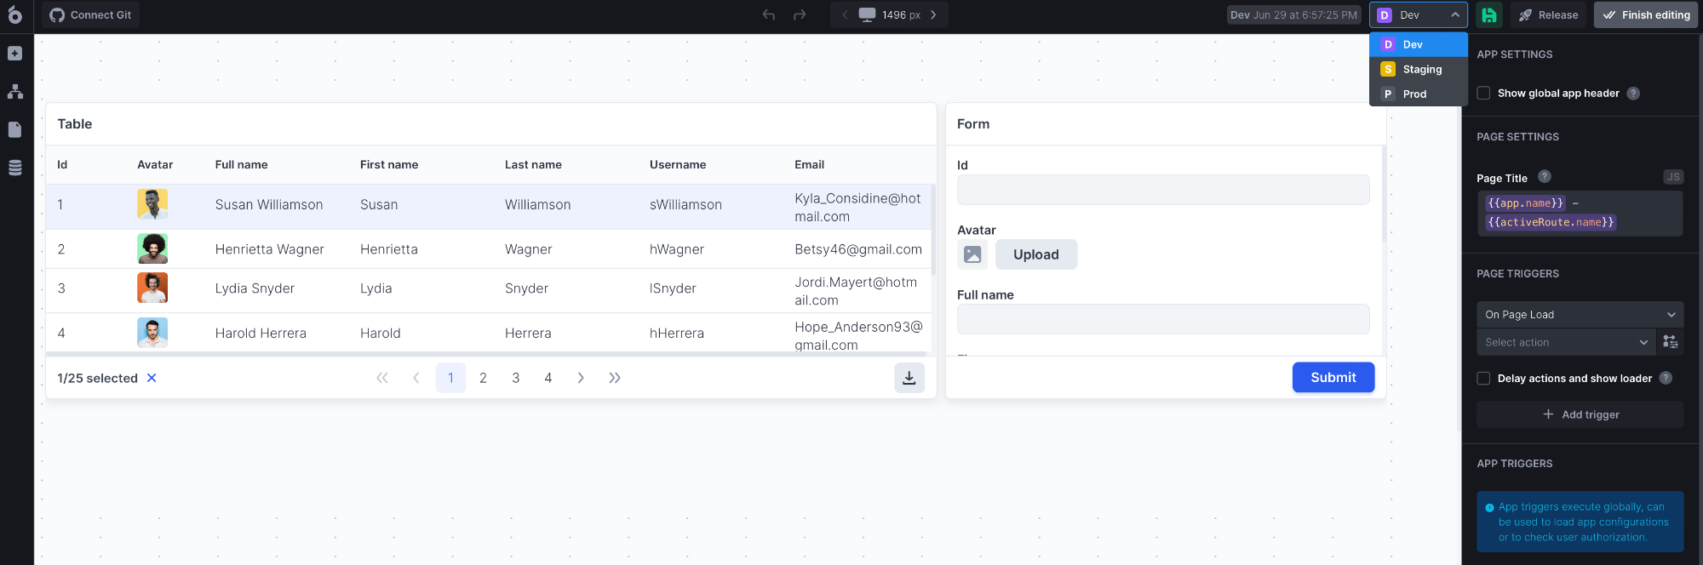Click the table horizontal scrollbar

(485, 354)
